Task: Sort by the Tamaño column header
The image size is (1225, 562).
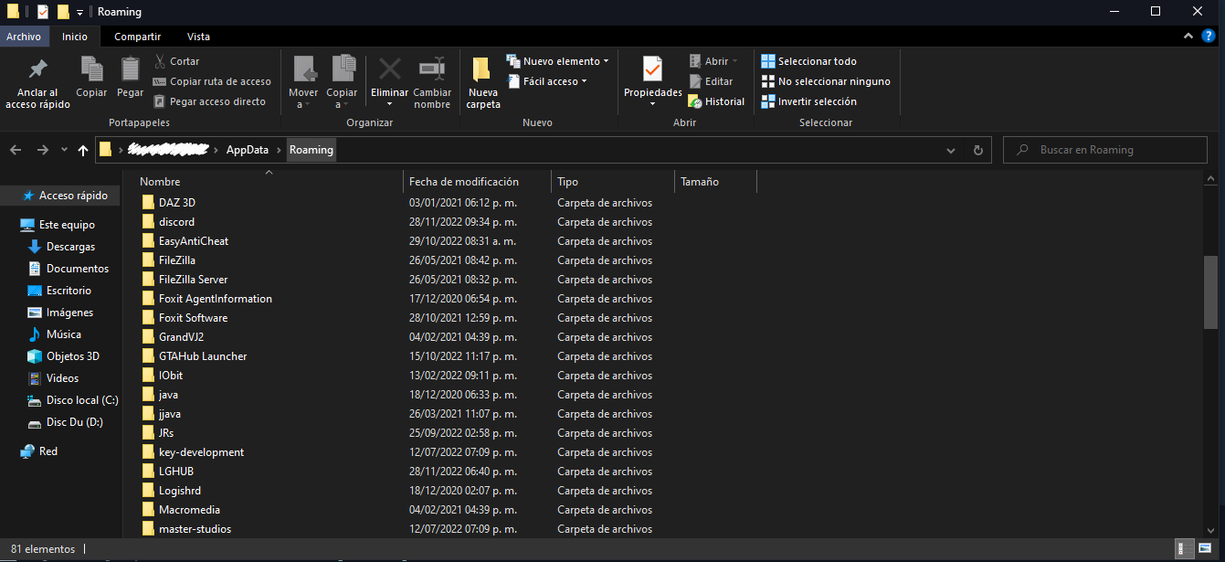Action: pos(700,182)
